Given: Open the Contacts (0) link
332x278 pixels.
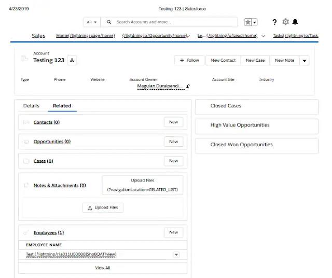Looking at the screenshot, I should (47, 122).
